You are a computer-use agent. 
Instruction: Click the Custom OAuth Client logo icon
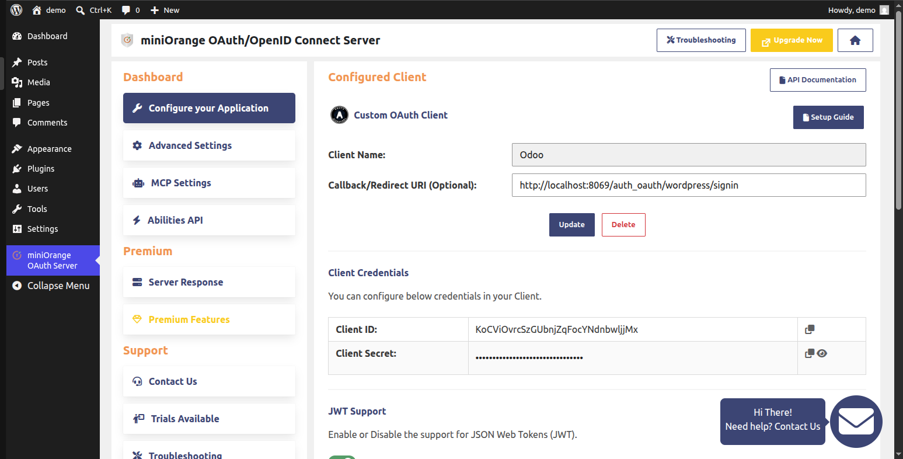pyautogui.click(x=339, y=115)
